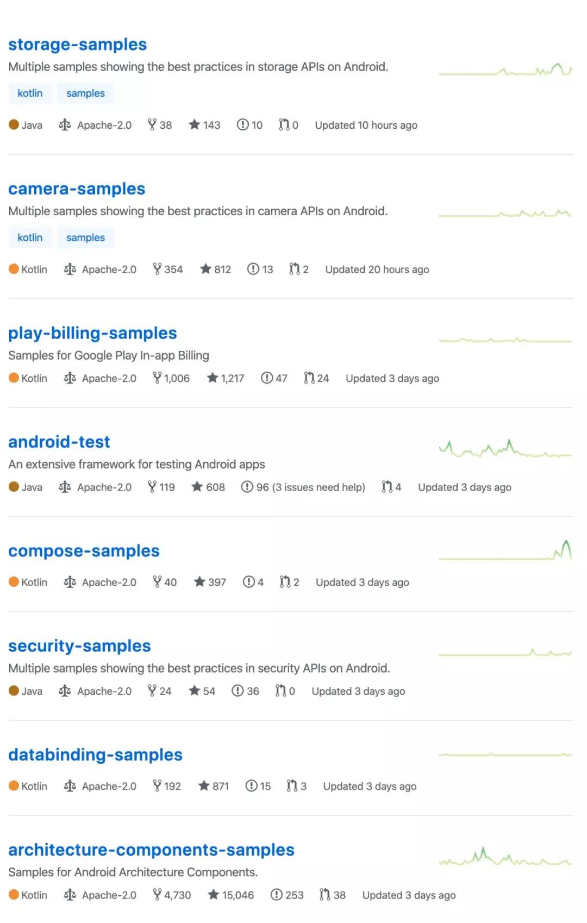
Task: Open the storage-samples repository
Action: (77, 45)
